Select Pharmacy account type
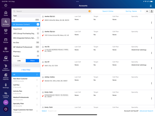 click(x=26, y=52)
